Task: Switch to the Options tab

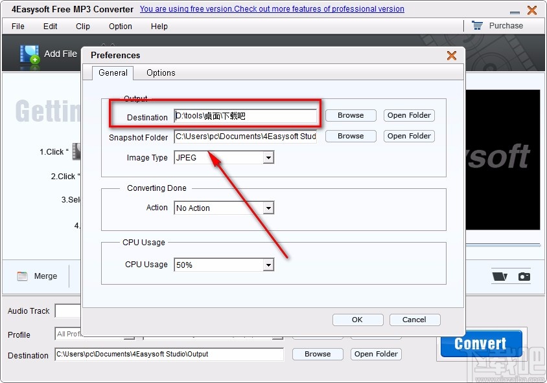Action: [161, 72]
